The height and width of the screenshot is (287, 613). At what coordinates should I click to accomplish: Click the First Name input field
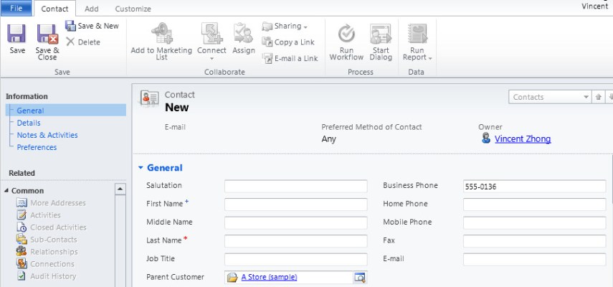296,204
